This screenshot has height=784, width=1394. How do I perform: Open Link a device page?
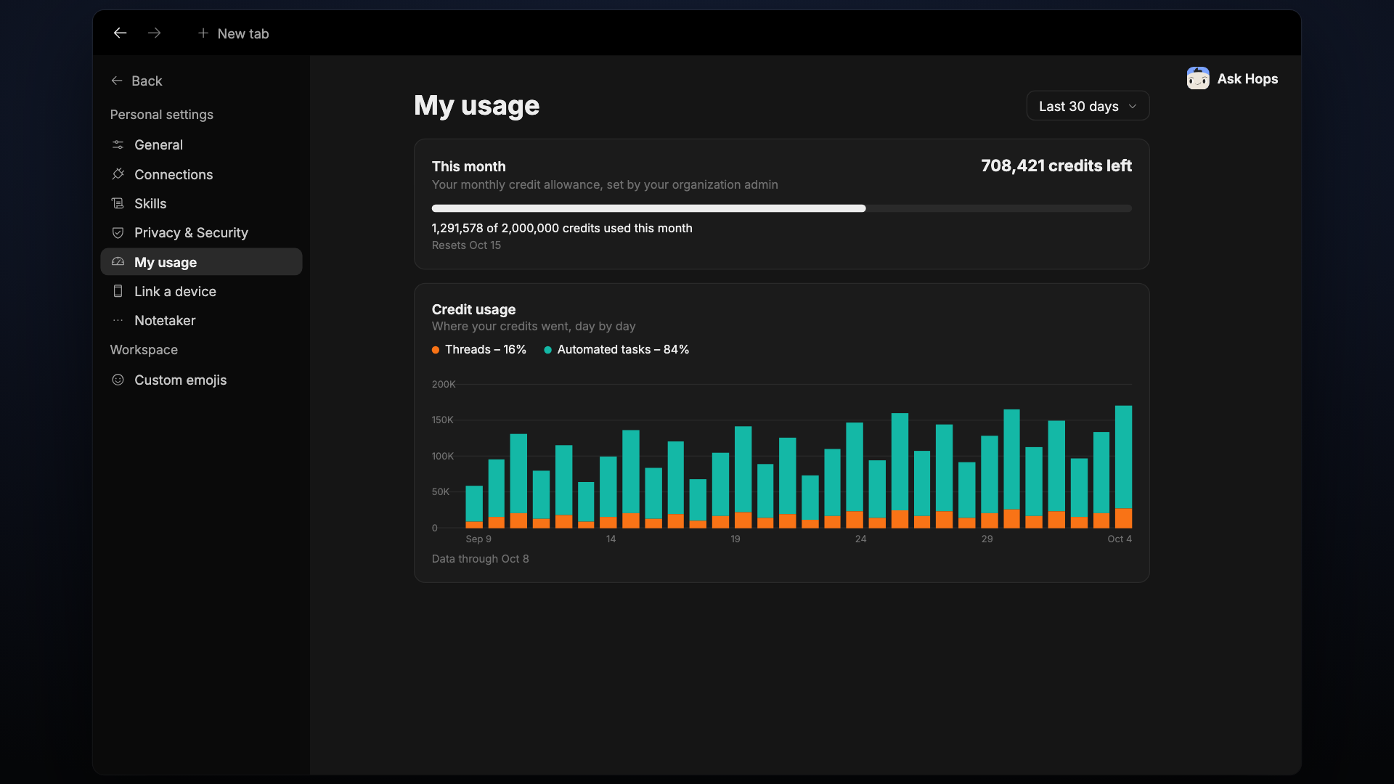pyautogui.click(x=201, y=291)
